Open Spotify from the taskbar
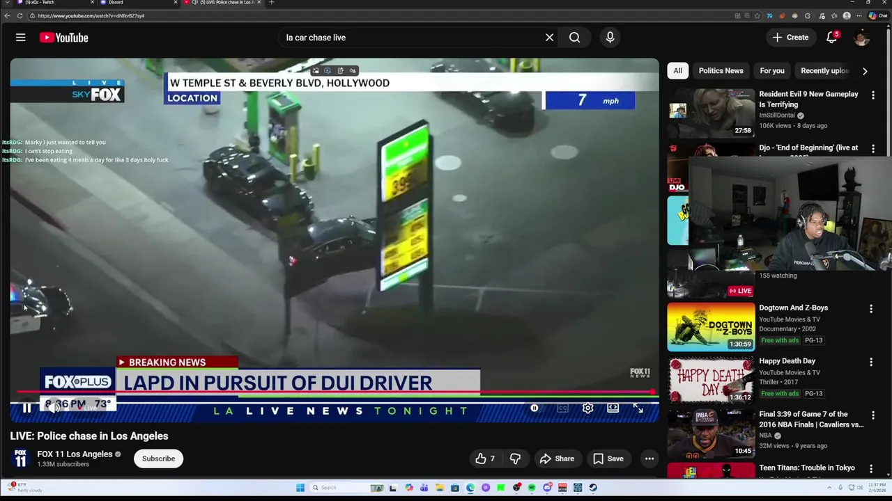The image size is (892, 501). click(532, 488)
